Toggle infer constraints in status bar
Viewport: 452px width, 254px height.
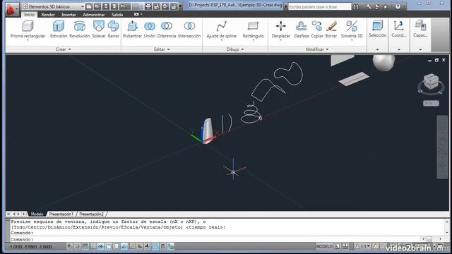69,246
